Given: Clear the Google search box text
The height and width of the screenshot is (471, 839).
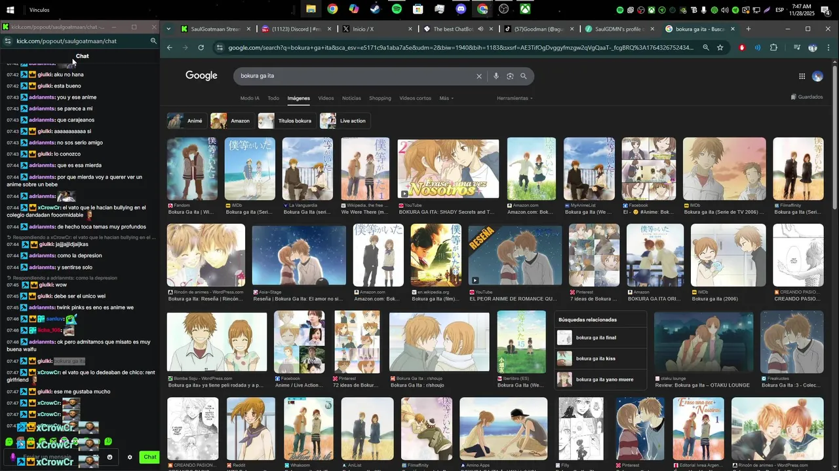Looking at the screenshot, I should pos(478,76).
